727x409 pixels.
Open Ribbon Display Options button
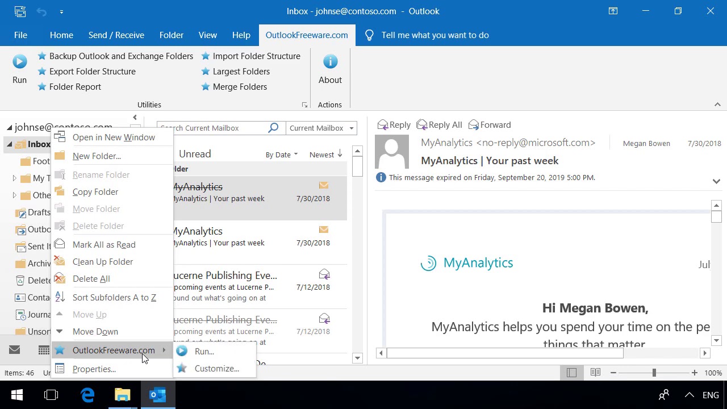pyautogui.click(x=613, y=11)
